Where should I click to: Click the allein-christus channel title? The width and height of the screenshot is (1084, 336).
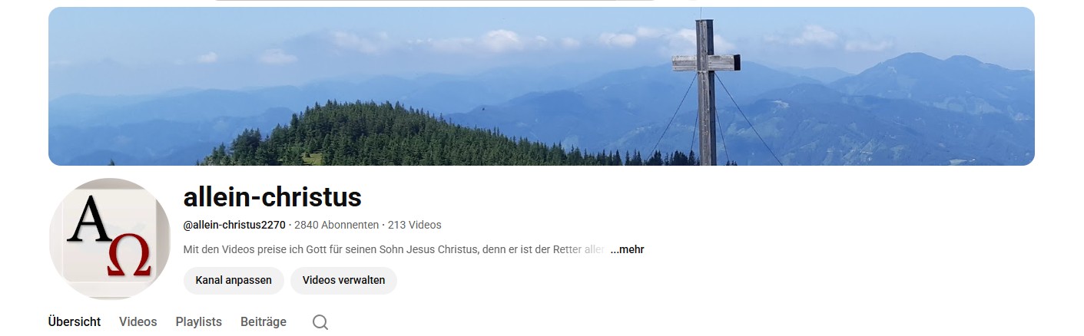tap(273, 198)
